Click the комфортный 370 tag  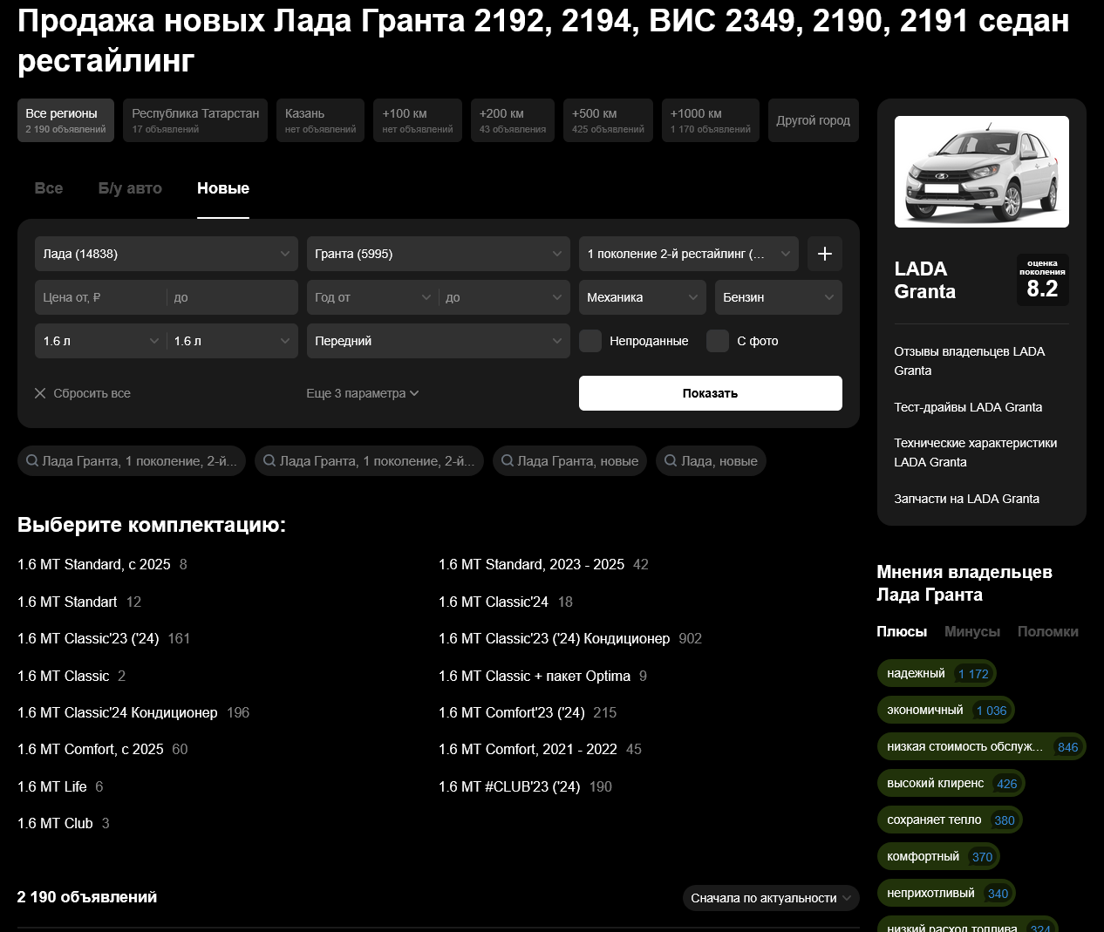pos(938,856)
